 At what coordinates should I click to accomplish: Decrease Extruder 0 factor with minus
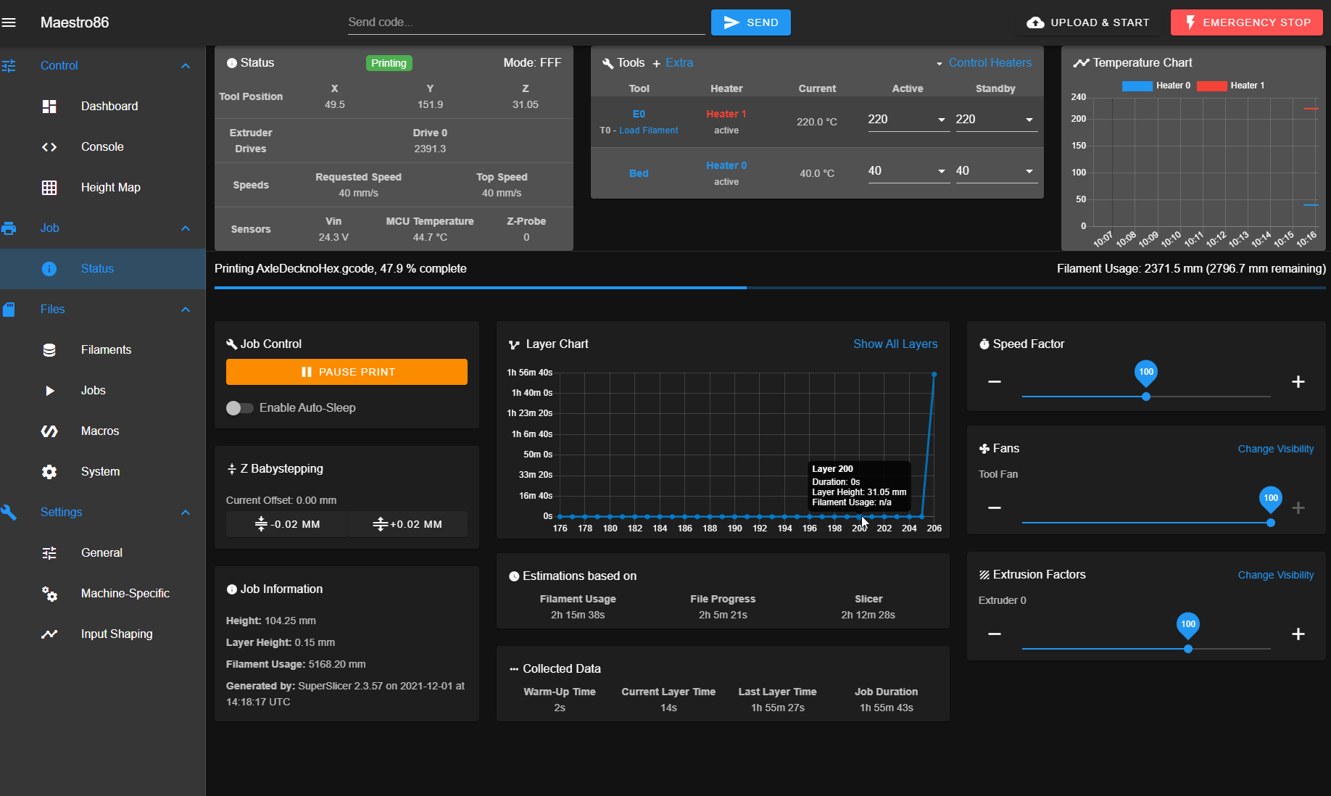pyautogui.click(x=995, y=634)
